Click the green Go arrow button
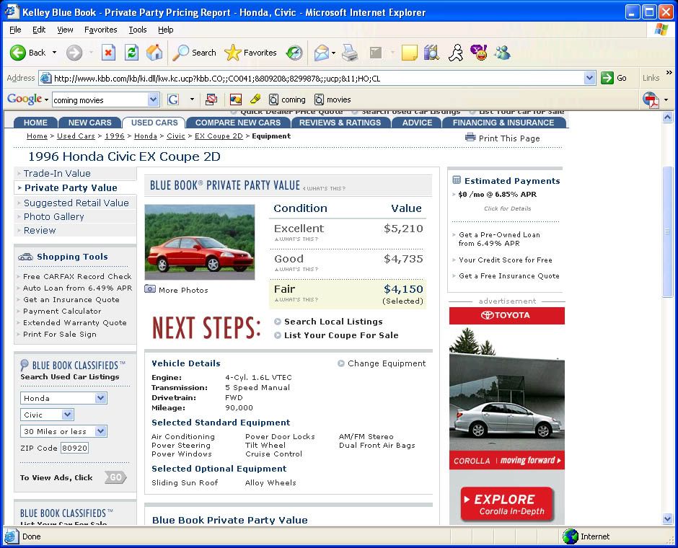678x548 pixels. tap(607, 78)
